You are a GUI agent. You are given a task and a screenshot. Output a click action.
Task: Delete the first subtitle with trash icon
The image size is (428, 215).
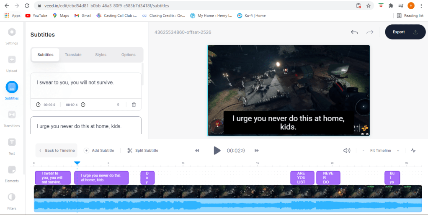click(134, 105)
